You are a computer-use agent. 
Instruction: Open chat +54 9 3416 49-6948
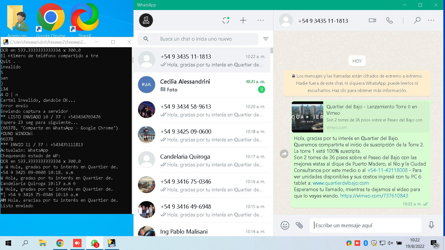[202, 210]
